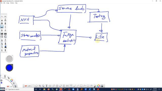Click the taskbar search box
Image resolution: width=162 pixels, height=91 pixels.
click(20, 89)
